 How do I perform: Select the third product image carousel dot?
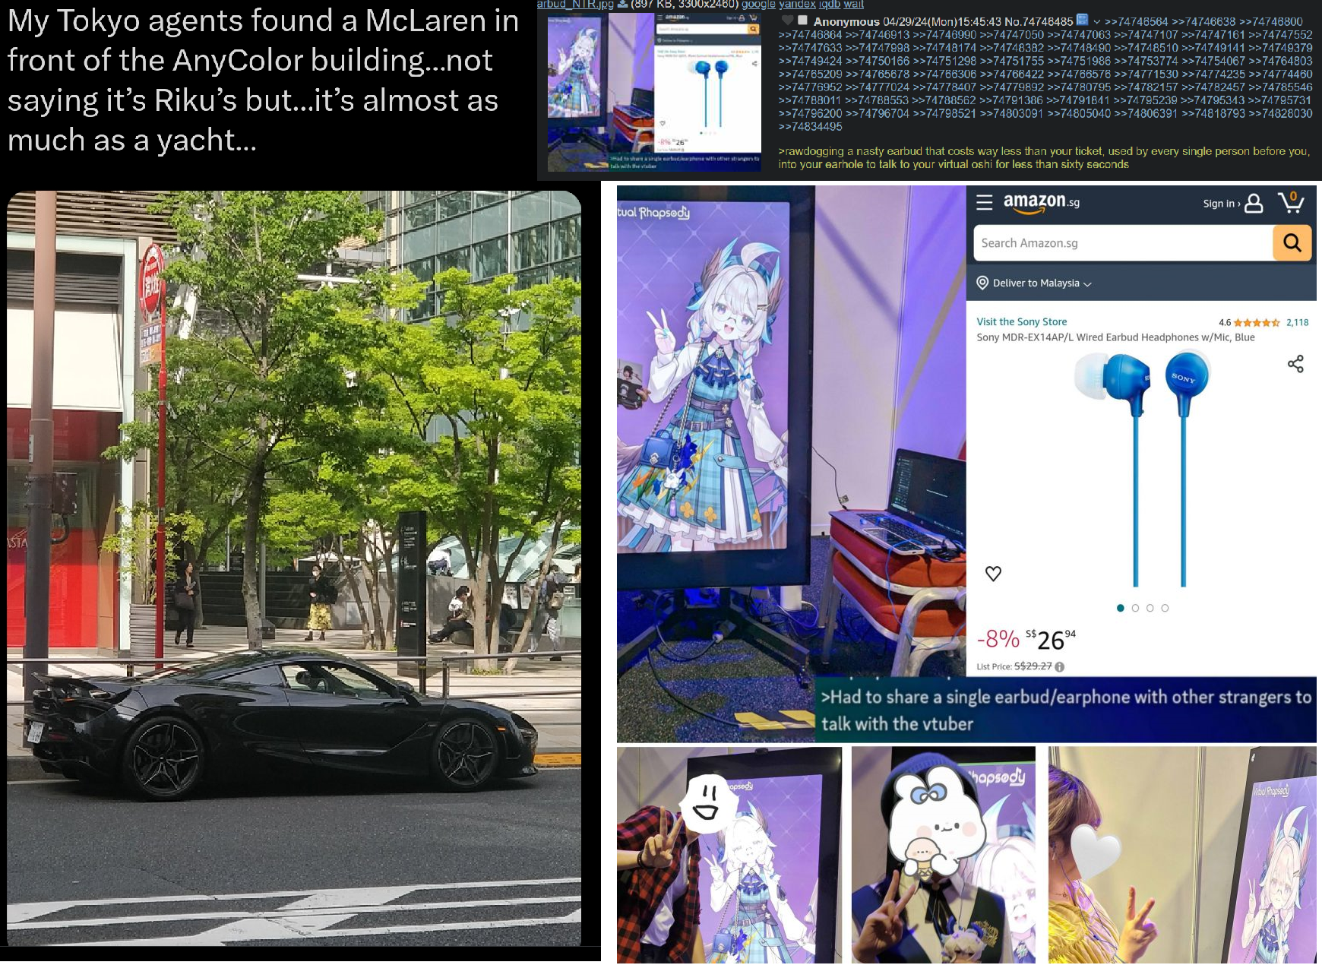point(1150,608)
